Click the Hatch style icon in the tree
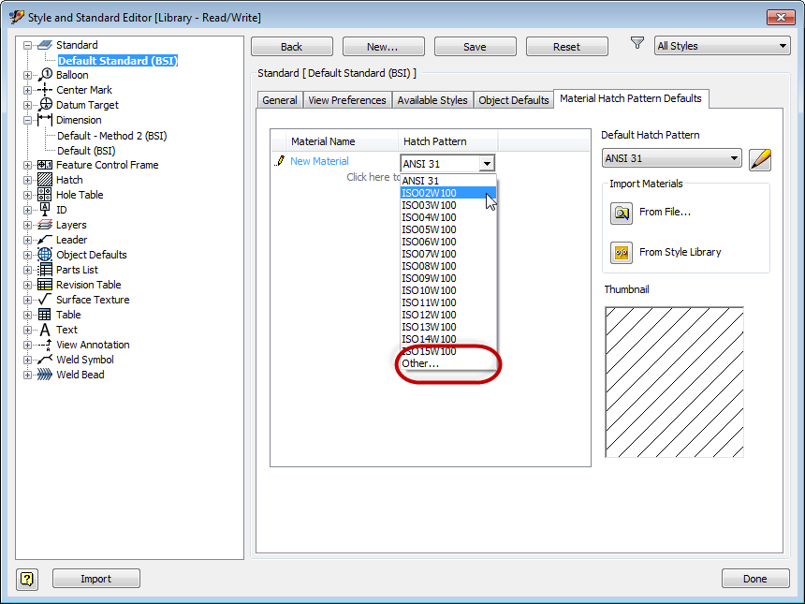Screen dimensions: 805x604 43,180
